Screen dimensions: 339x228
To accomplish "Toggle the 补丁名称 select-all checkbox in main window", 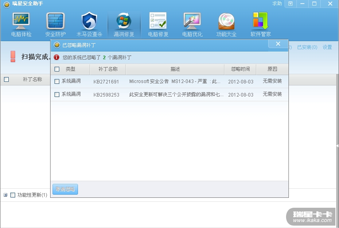I will click(x=6, y=79).
